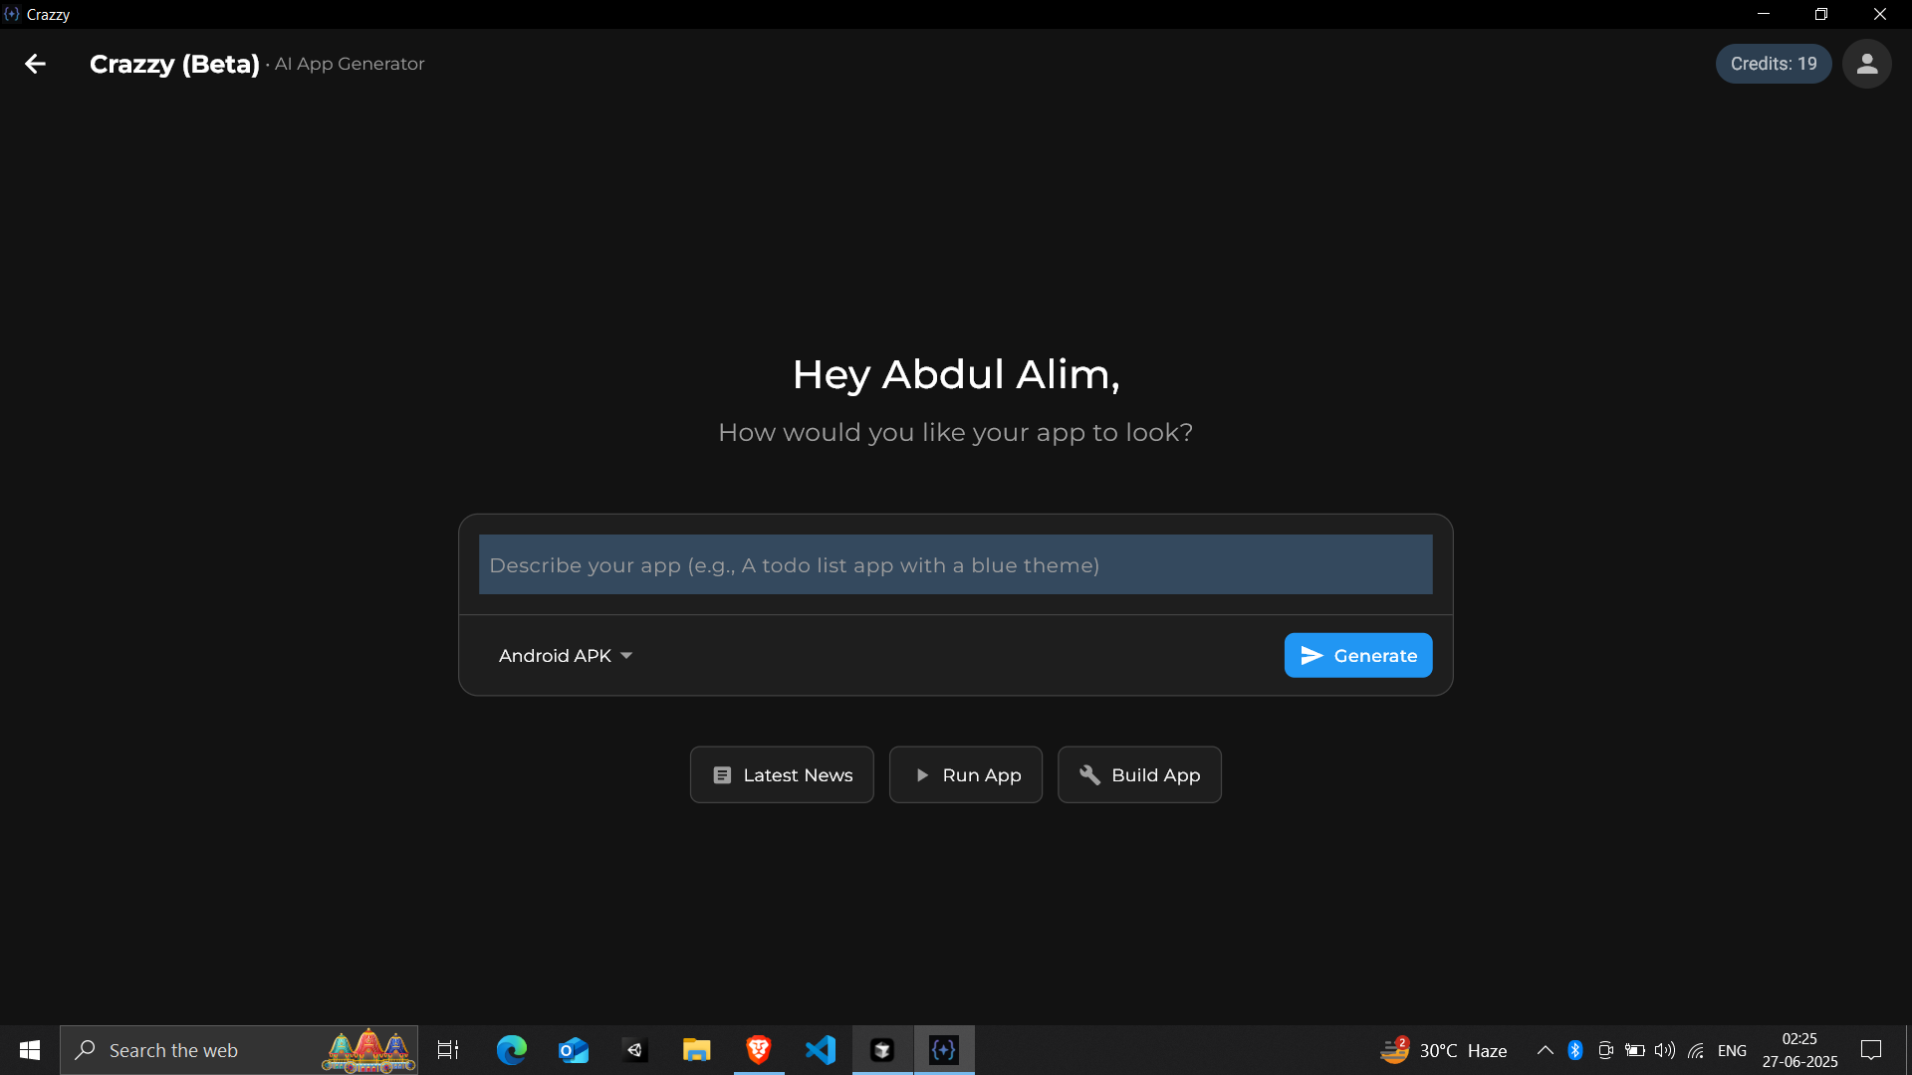Toggle Bluetooth in the system tray
The width and height of the screenshot is (1912, 1075).
pyautogui.click(x=1575, y=1049)
